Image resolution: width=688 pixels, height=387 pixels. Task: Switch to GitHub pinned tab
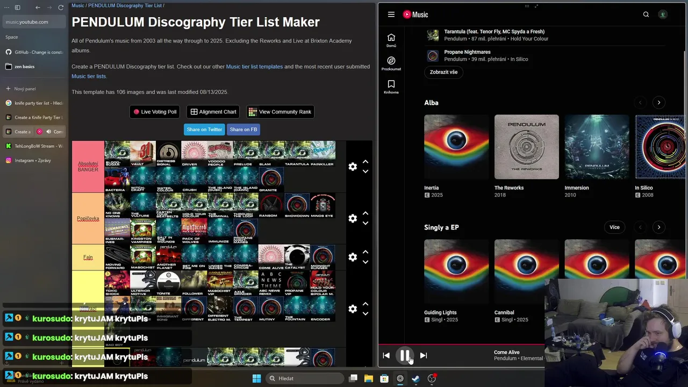pyautogui.click(x=34, y=52)
